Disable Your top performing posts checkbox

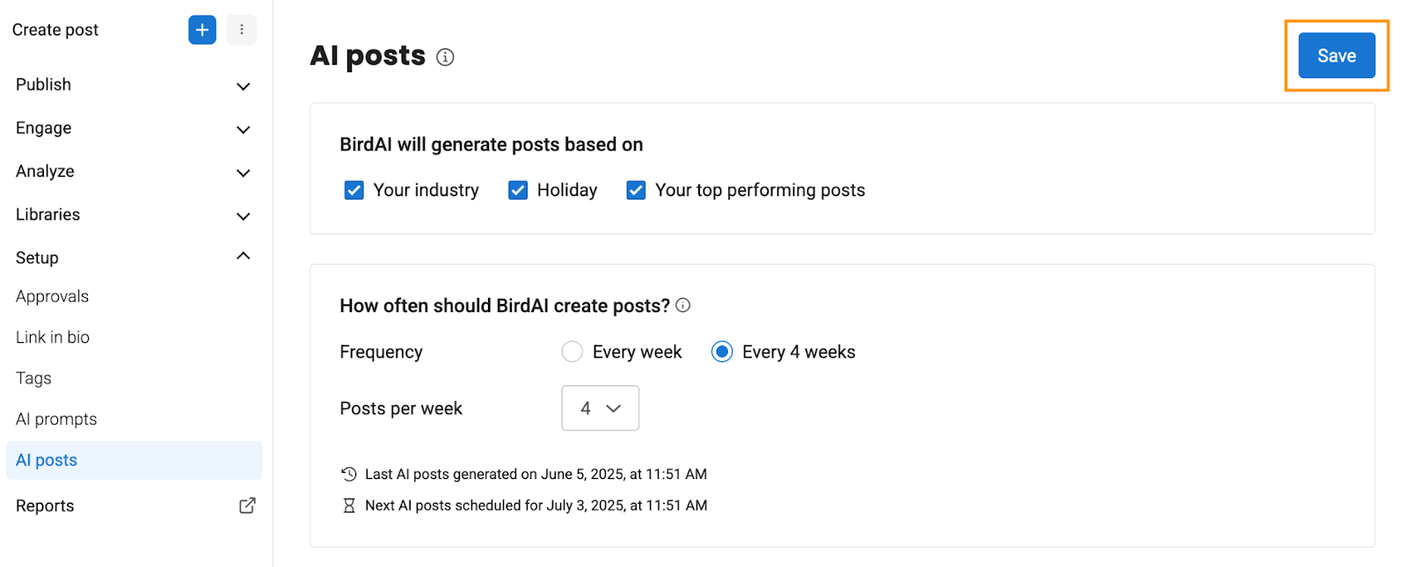pyautogui.click(x=636, y=190)
